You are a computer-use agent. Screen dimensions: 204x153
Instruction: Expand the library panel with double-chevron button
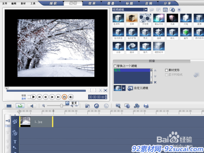[x=179, y=10]
